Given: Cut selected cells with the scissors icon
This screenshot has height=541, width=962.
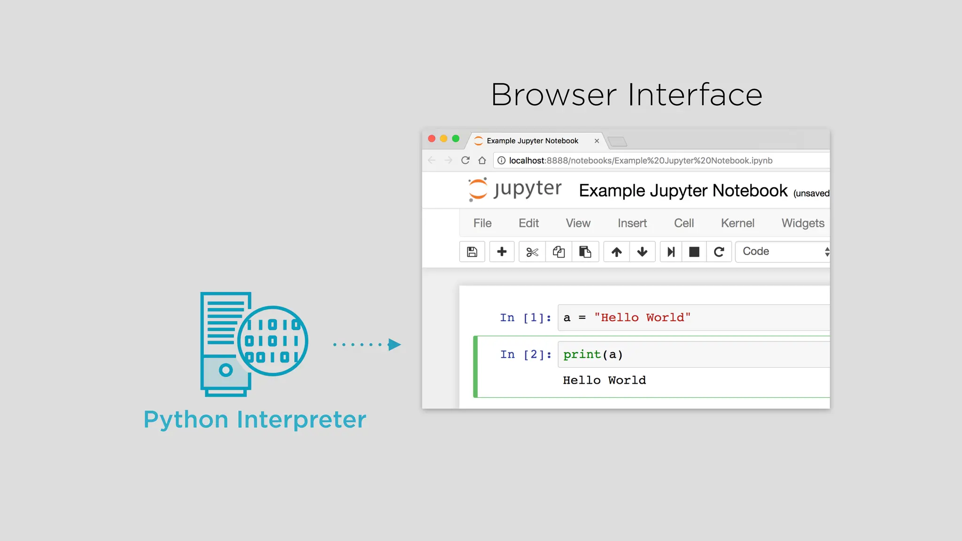Looking at the screenshot, I should [x=532, y=252].
